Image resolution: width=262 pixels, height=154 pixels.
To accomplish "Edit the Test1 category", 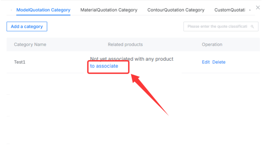I will click(206, 62).
